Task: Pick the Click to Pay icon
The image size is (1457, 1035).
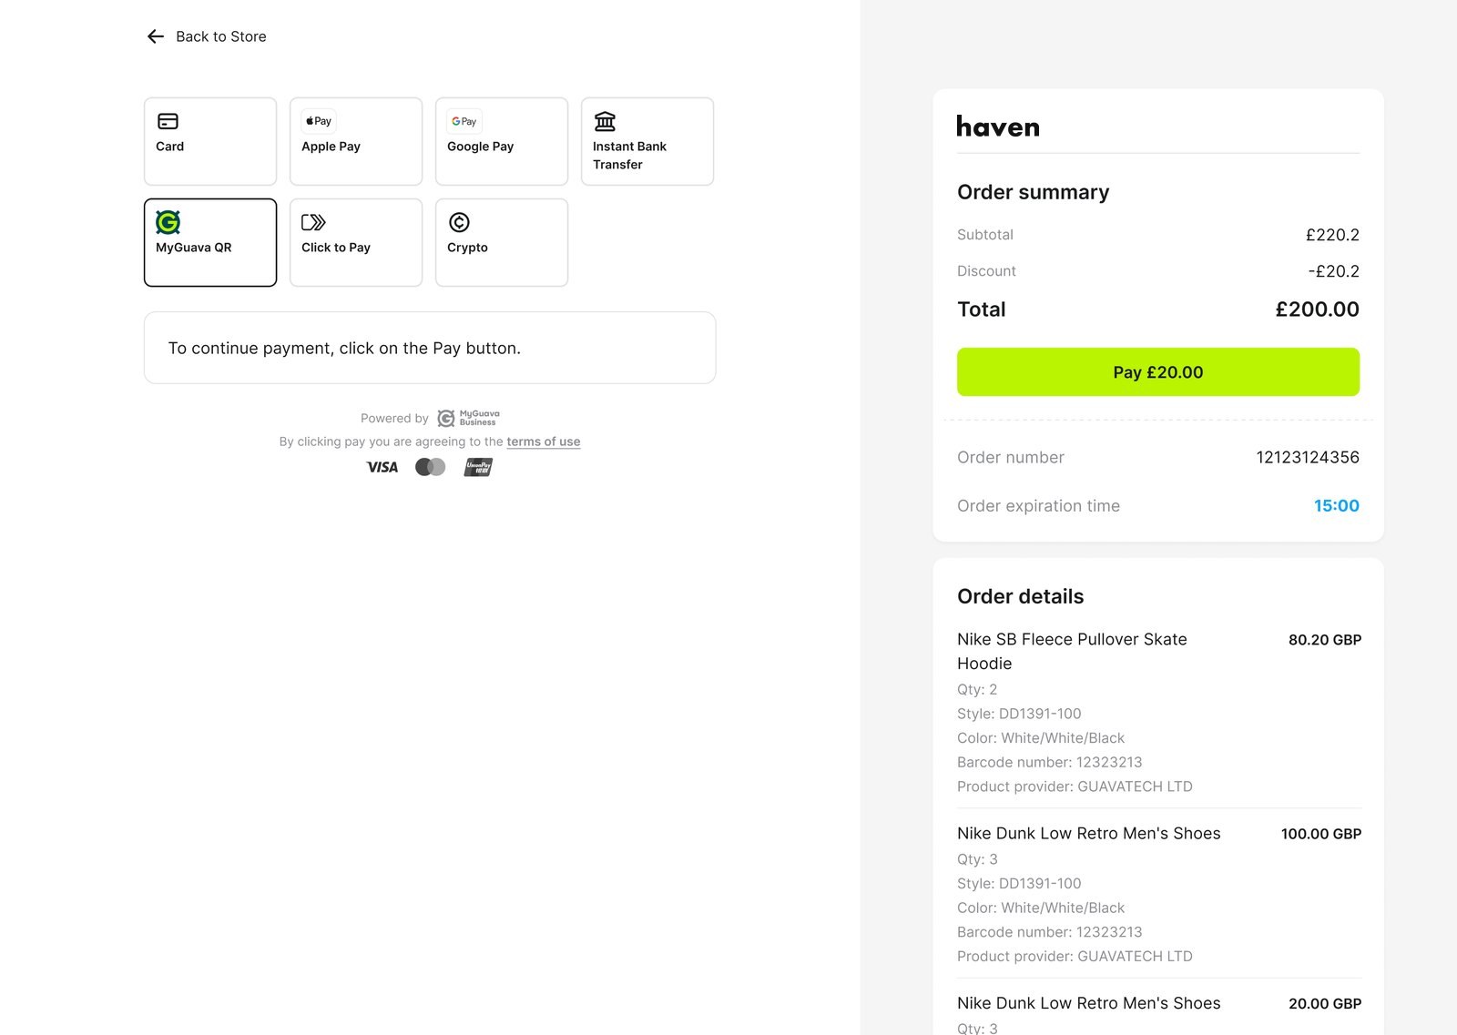Action: (313, 222)
